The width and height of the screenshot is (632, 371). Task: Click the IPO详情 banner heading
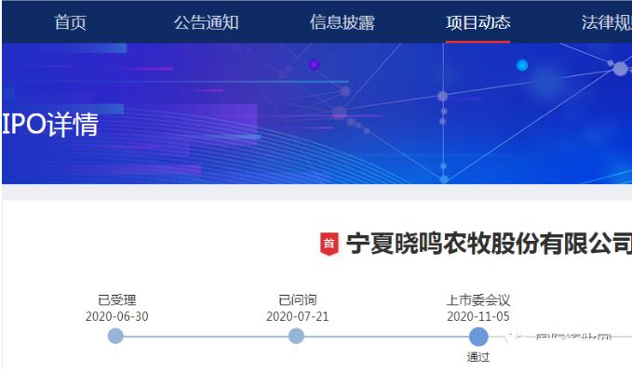(50, 124)
